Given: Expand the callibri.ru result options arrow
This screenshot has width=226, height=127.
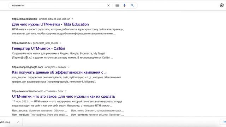Looking at the screenshot, I should point(60,43).
